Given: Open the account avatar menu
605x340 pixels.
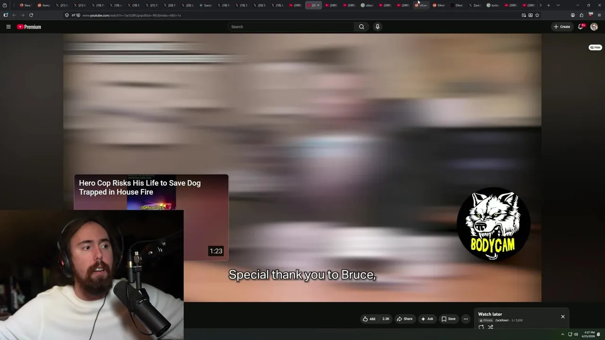Looking at the screenshot, I should click(594, 27).
